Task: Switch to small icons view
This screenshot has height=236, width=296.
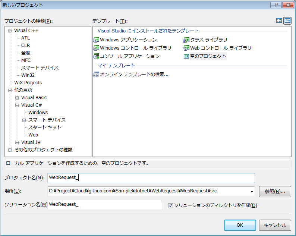Action: pos(287,21)
